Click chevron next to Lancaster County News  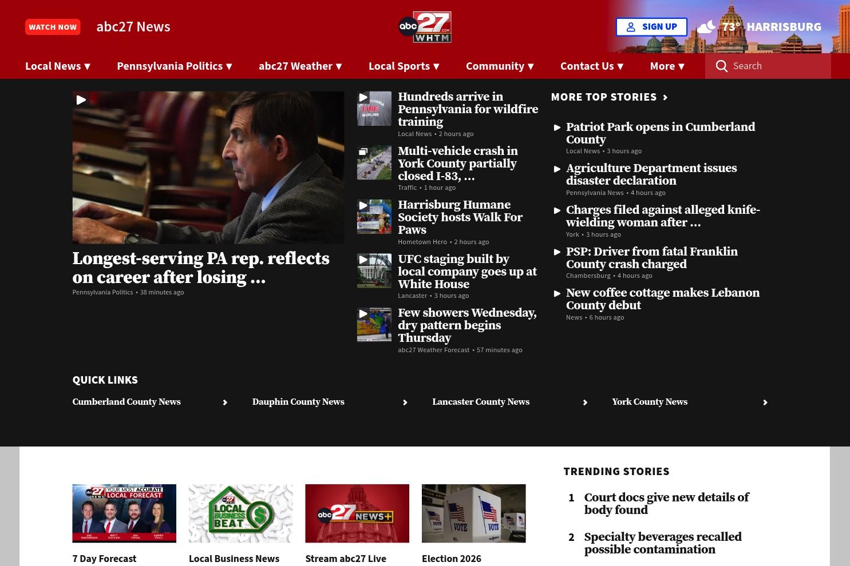click(x=585, y=402)
